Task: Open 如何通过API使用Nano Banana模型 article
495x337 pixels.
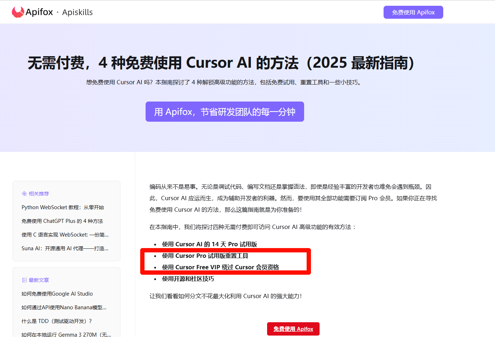Action: click(64, 307)
